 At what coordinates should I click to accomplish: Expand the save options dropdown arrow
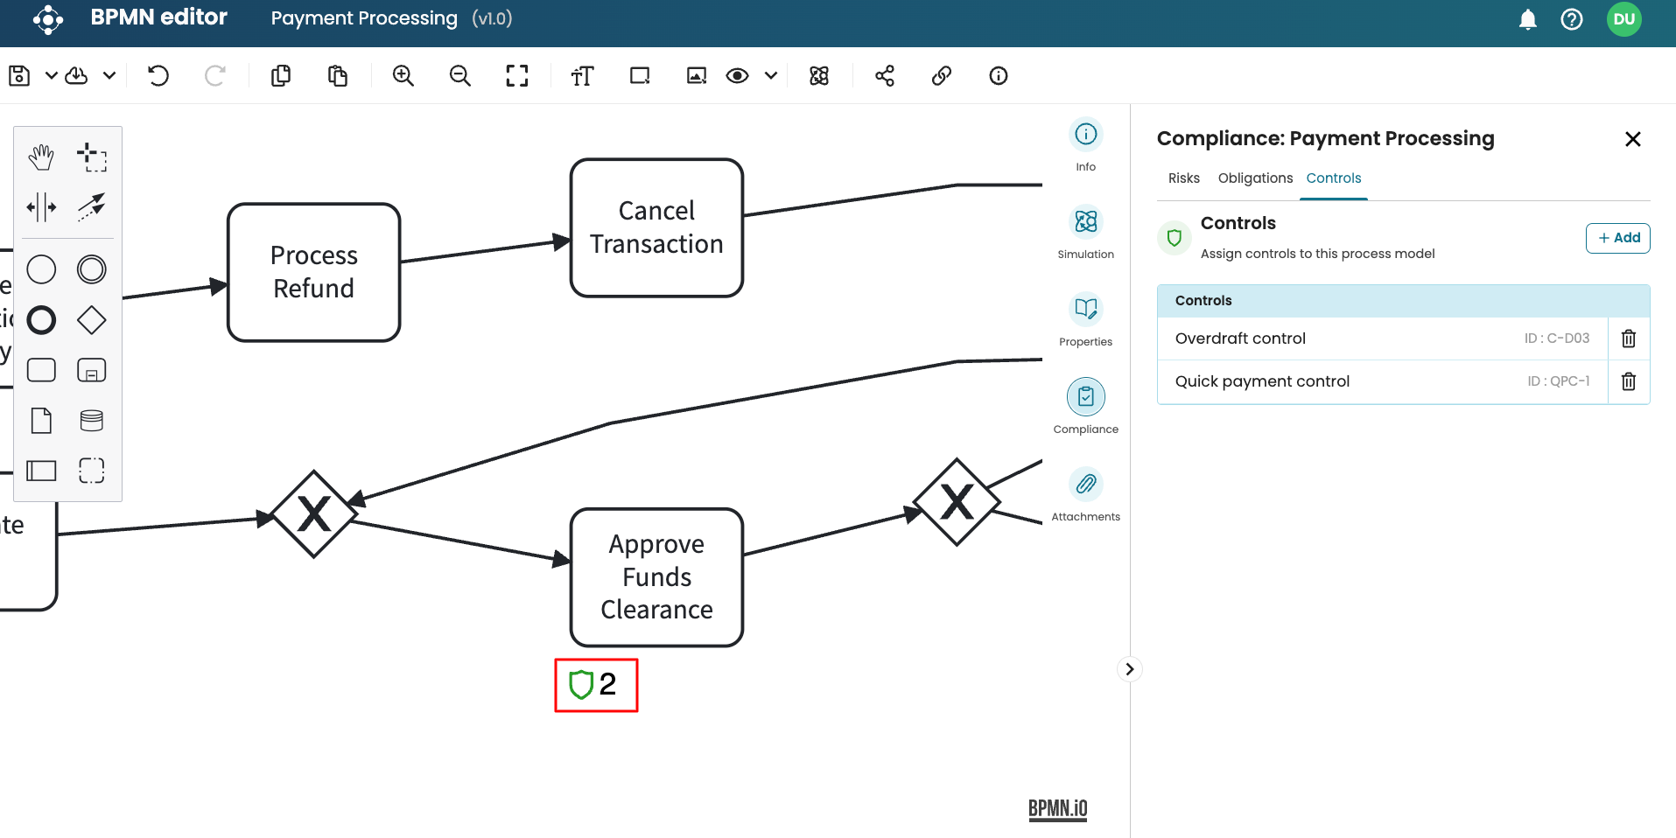click(x=52, y=76)
